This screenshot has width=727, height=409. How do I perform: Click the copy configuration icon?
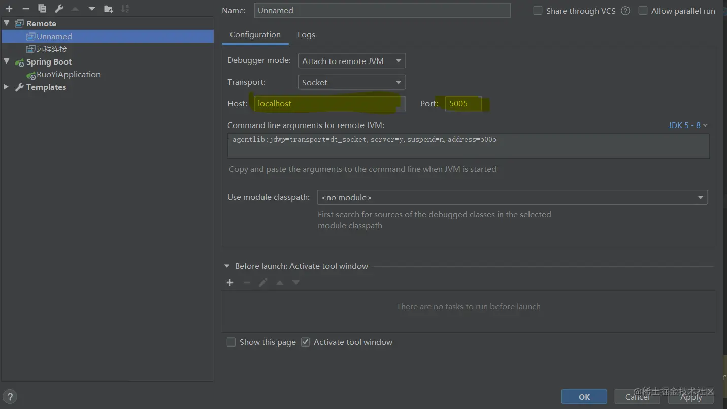pyautogui.click(x=42, y=8)
